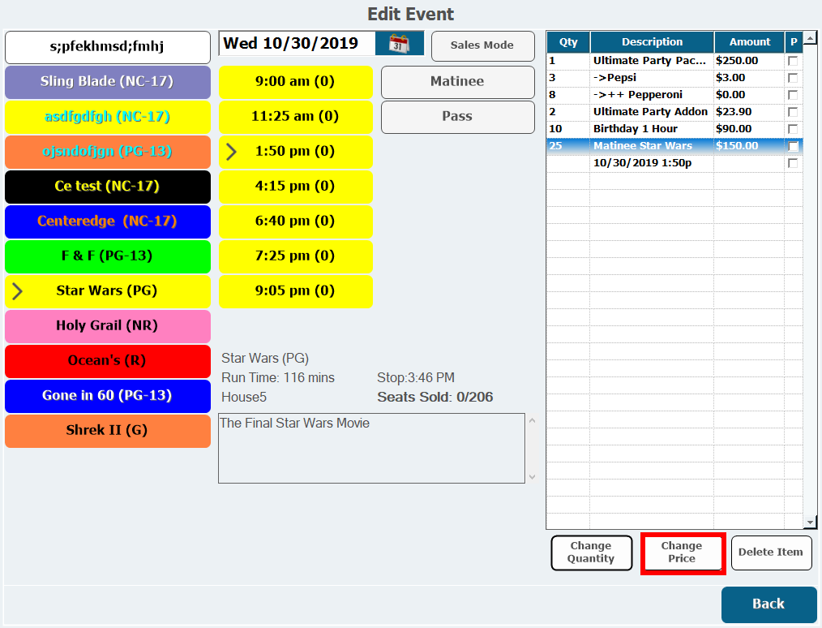Toggle checkbox for Birthday 1 Hour
Image resolution: width=822 pixels, height=628 pixels.
[x=793, y=129]
